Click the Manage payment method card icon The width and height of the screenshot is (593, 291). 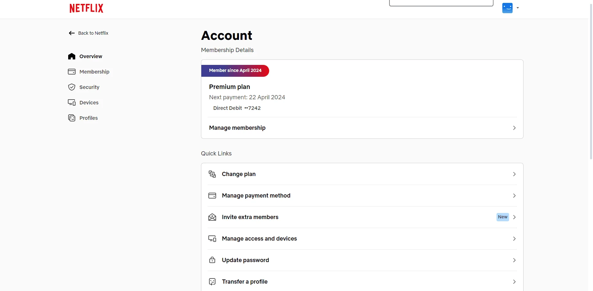click(212, 196)
